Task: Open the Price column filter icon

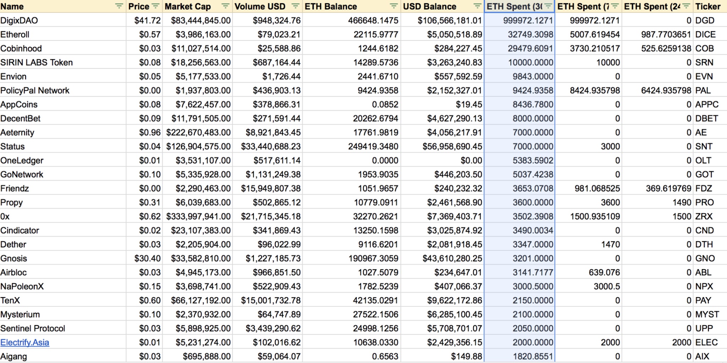Action: 155,6
